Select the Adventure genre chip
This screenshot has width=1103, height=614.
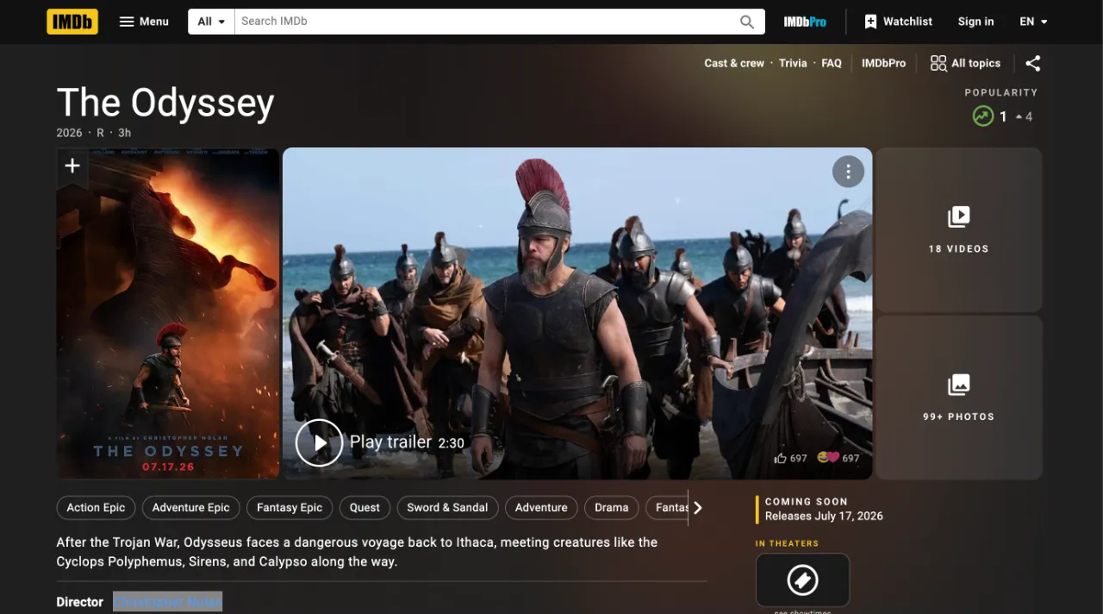541,507
